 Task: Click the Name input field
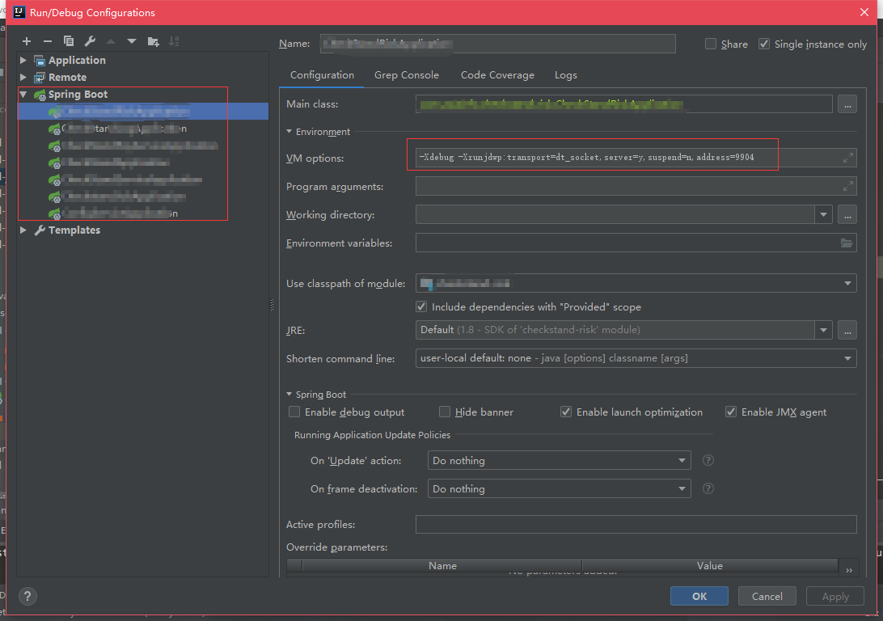point(498,44)
